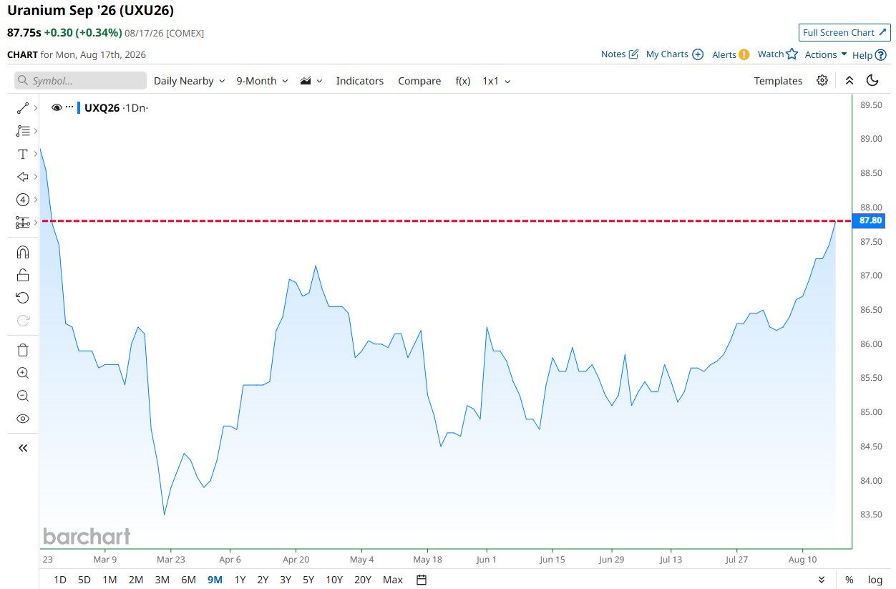Select the 2Y time range
896x589 pixels.
pyautogui.click(x=263, y=580)
